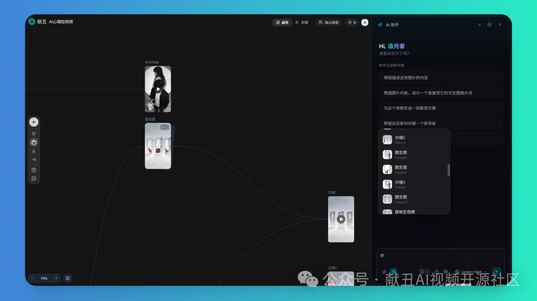Open the 3D cube assets icon
This screenshot has width=537, height=301.
(34, 170)
